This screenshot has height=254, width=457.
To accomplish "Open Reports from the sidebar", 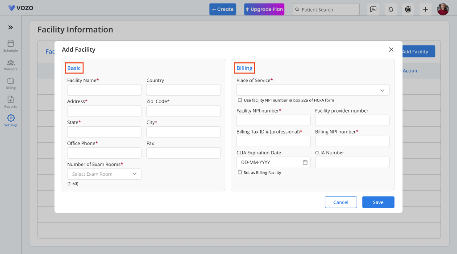I will (x=11, y=102).
